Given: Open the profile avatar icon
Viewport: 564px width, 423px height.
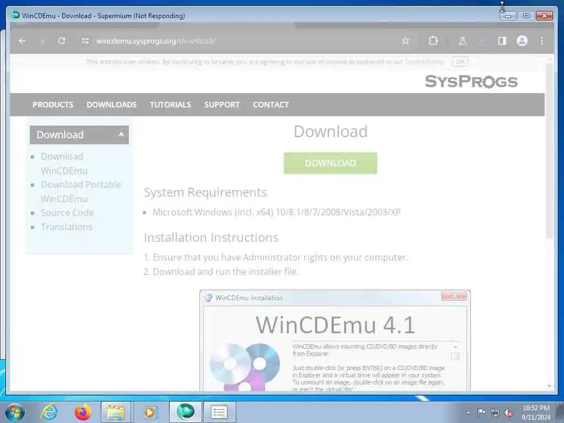Looking at the screenshot, I should tap(522, 41).
